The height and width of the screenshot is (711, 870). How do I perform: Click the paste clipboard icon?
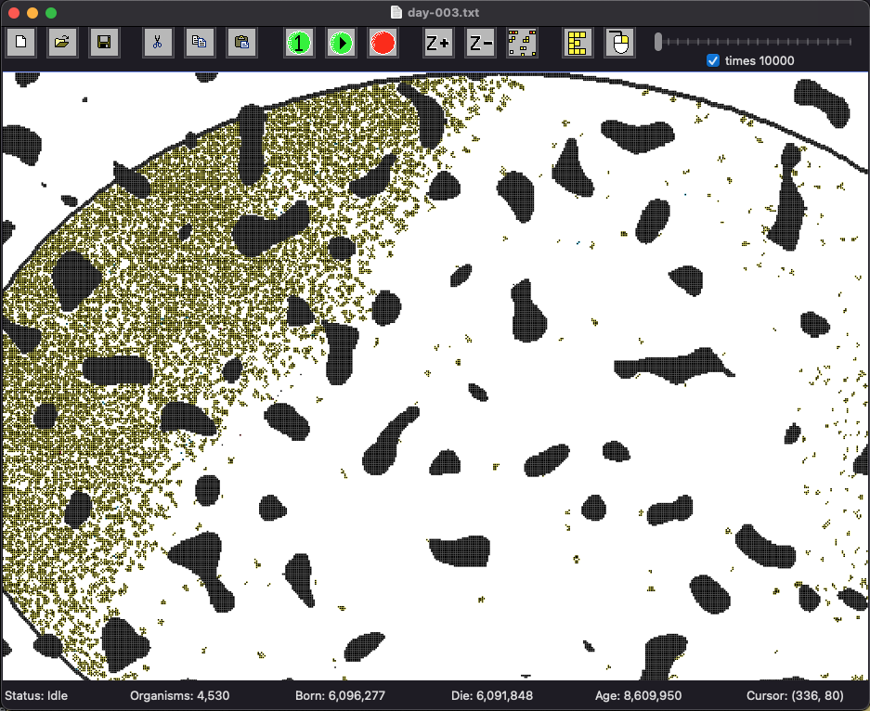pyautogui.click(x=241, y=43)
